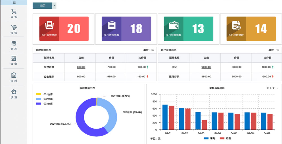Toggle 采购 series in bar chart legend
The height and width of the screenshot is (144, 282).
coord(210,138)
